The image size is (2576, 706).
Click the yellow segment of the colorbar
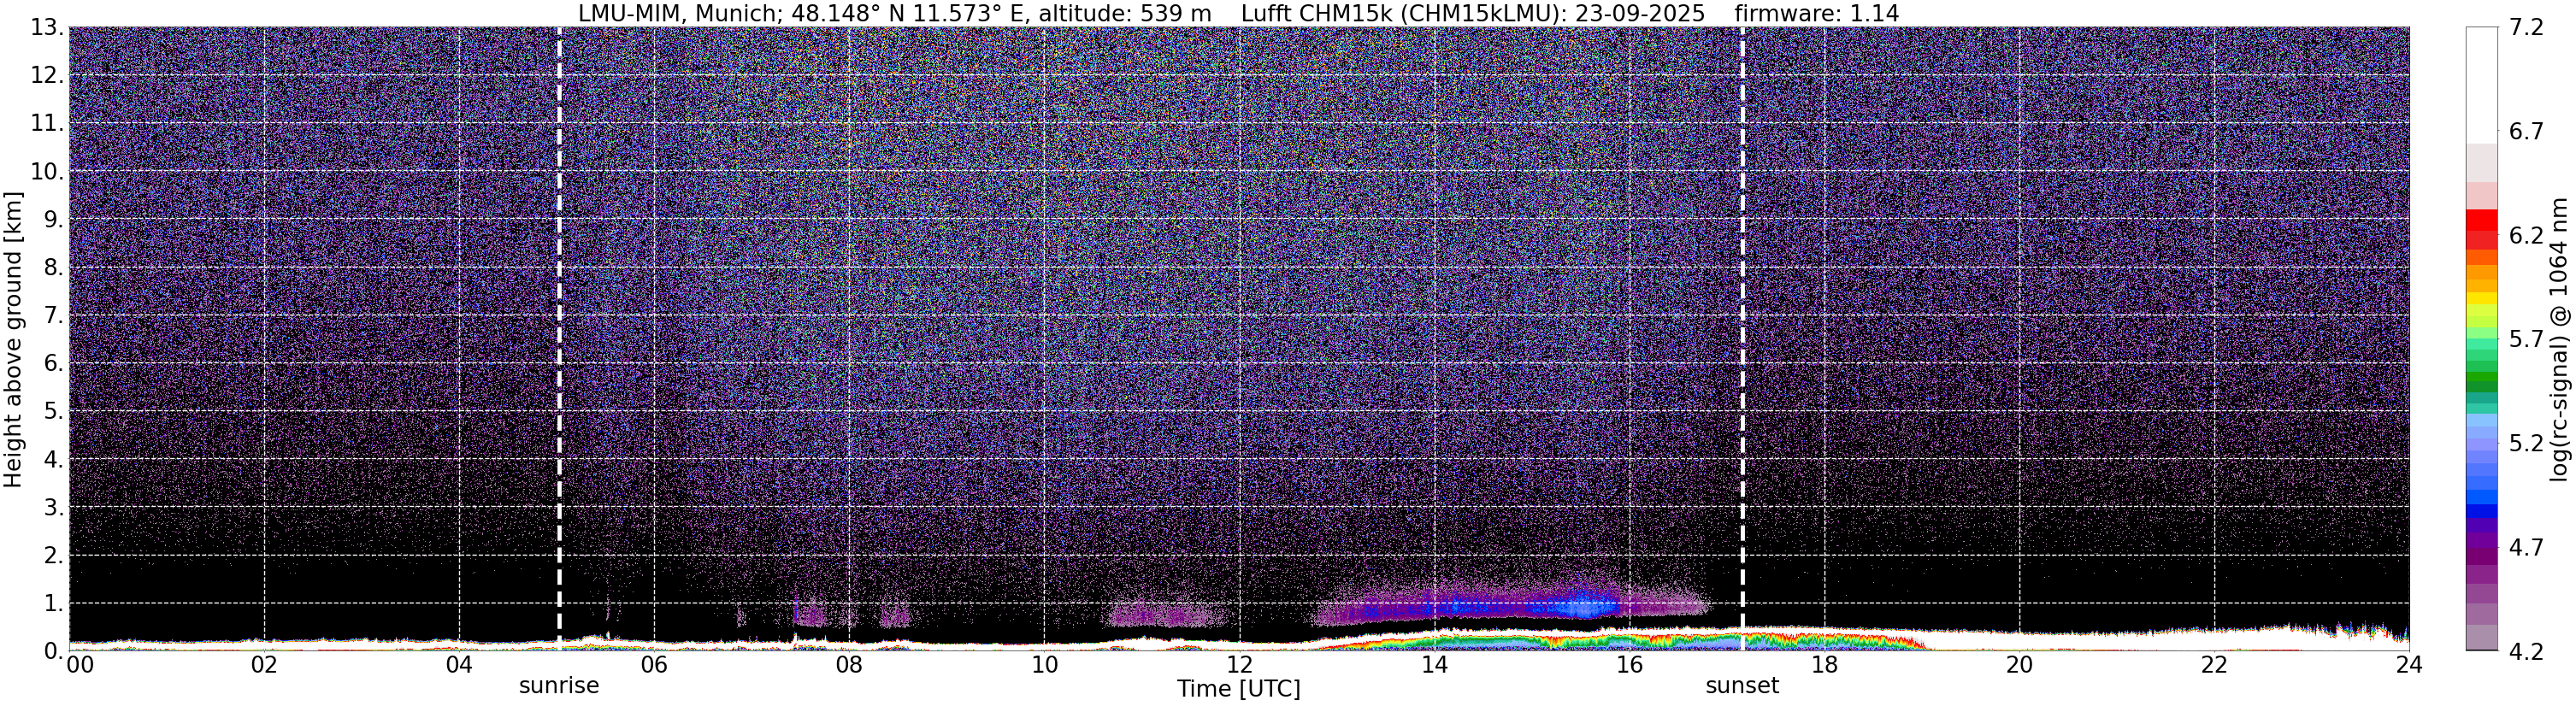2482,300
